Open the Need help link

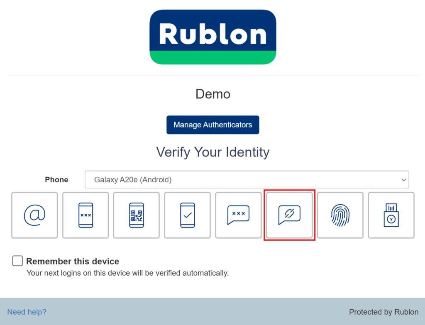tap(27, 312)
